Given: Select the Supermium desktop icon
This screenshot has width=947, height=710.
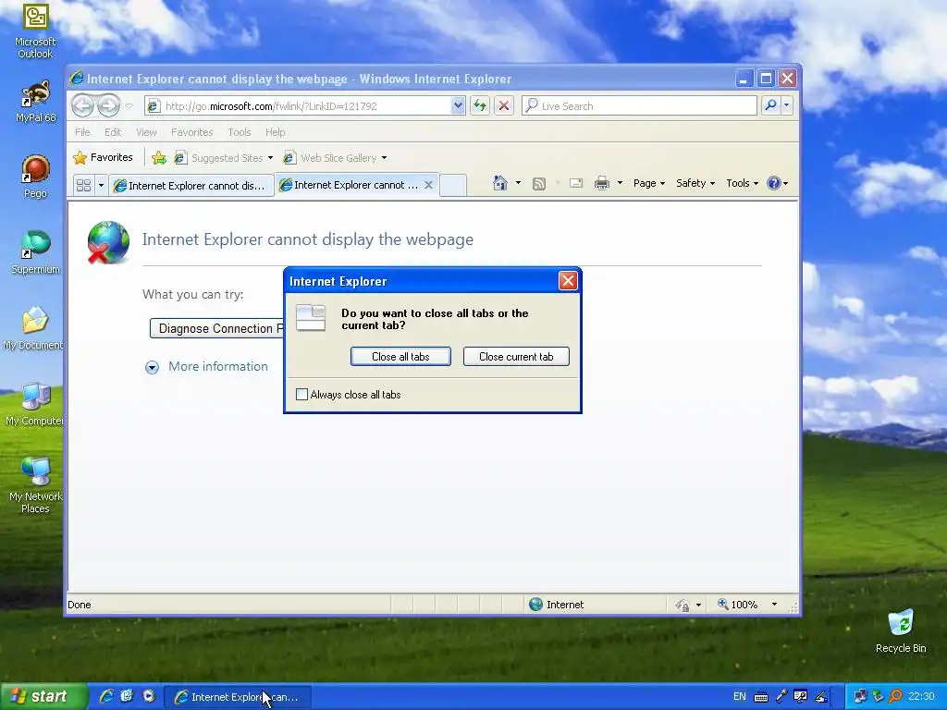Looking at the screenshot, I should point(35,252).
